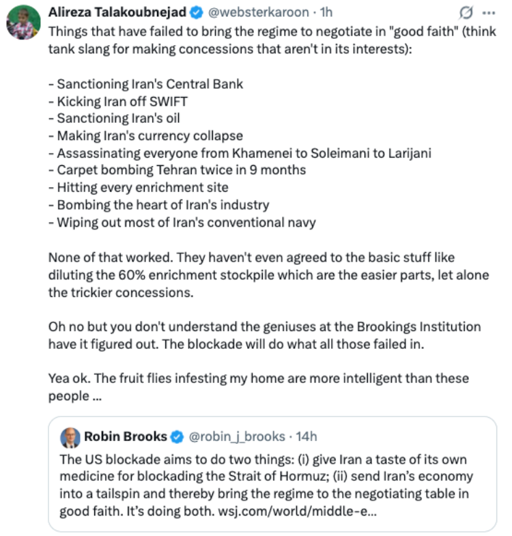The height and width of the screenshot is (536, 512).
Task: Click the 14h timestamp on the quoted post
Action: (x=307, y=436)
